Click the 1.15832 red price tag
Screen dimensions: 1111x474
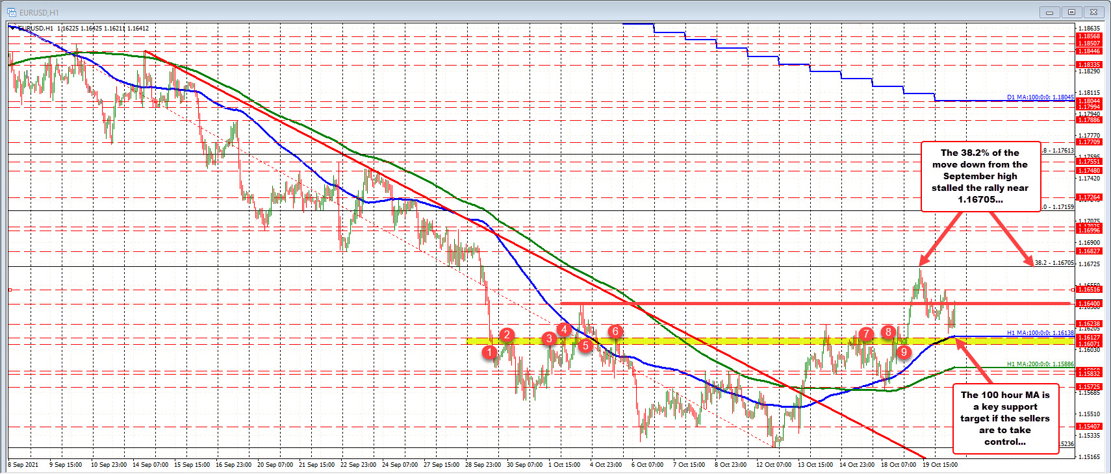pos(1089,374)
